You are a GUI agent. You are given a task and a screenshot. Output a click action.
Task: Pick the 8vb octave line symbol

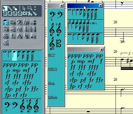tap(52, 83)
